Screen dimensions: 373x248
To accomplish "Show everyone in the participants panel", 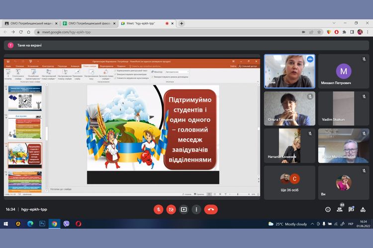I will (340, 209).
